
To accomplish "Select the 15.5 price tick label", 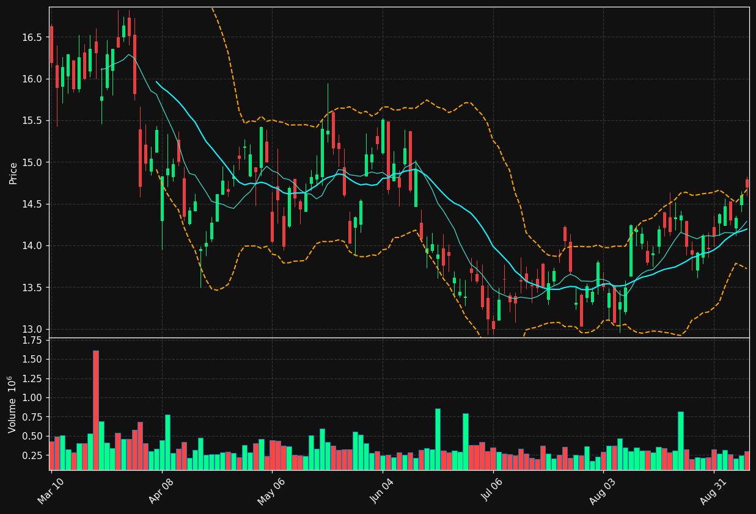I will (x=32, y=121).
